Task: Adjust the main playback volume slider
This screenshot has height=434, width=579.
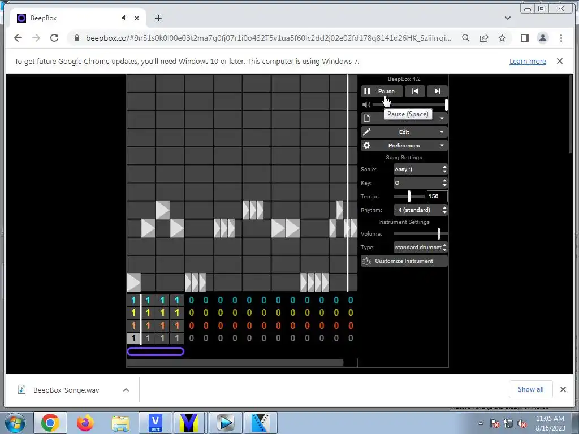Action: point(410,105)
